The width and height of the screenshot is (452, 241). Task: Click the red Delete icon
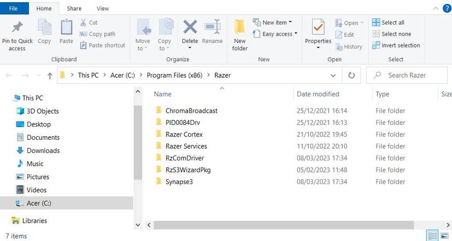pyautogui.click(x=190, y=27)
